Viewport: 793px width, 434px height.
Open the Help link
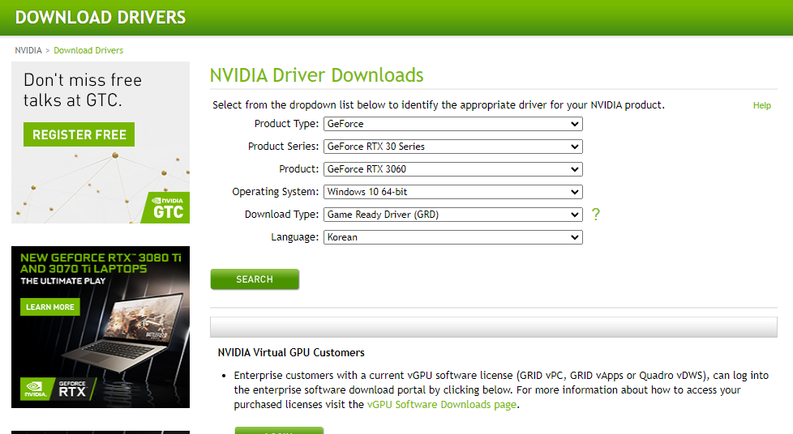(761, 105)
